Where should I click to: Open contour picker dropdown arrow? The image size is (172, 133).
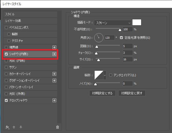(105, 75)
